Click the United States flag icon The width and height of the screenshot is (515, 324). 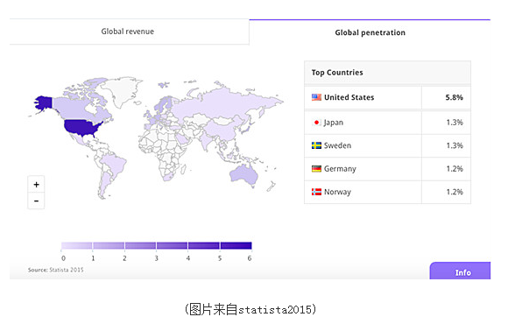pos(316,97)
